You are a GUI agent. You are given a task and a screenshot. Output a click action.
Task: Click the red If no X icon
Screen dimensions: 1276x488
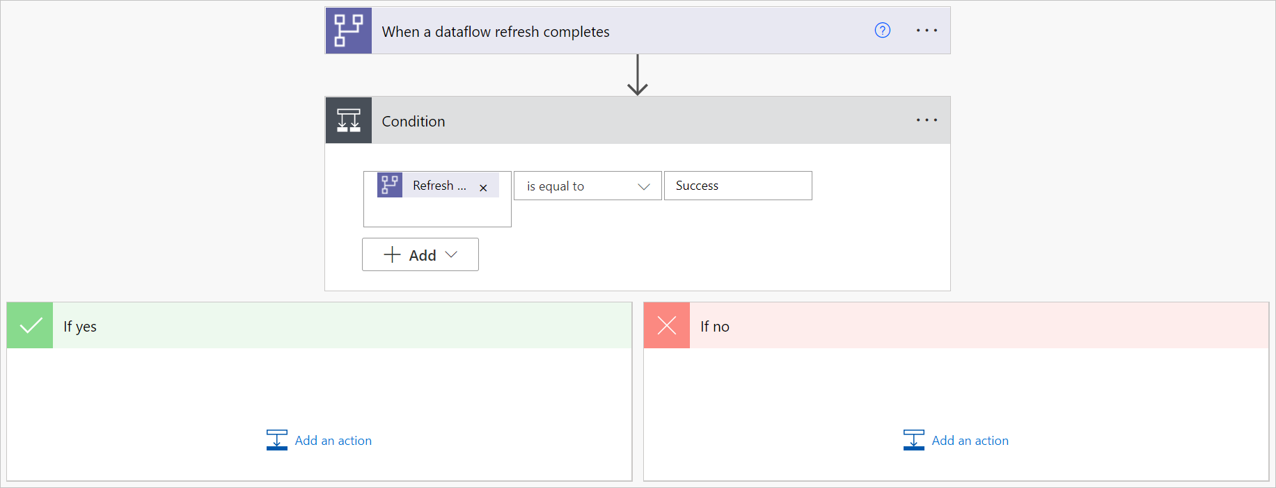pyautogui.click(x=667, y=325)
